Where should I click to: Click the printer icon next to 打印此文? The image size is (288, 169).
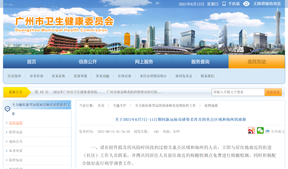pyautogui.click(x=267, y=131)
